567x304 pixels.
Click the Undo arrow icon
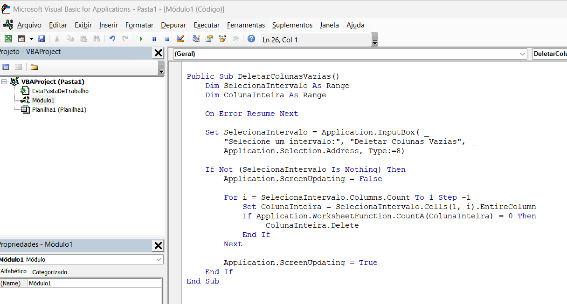[x=112, y=39]
